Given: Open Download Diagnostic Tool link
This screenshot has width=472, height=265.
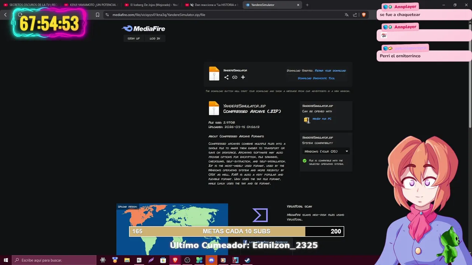Looking at the screenshot, I should pos(316,78).
